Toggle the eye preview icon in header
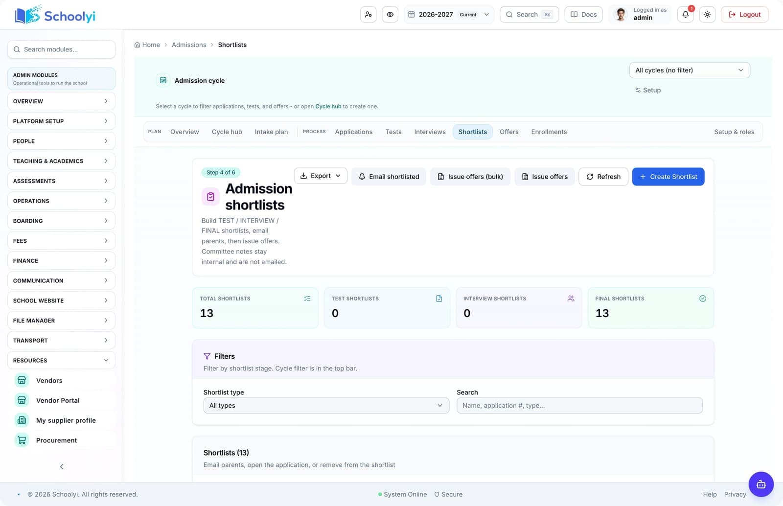Image resolution: width=783 pixels, height=506 pixels. click(x=390, y=15)
